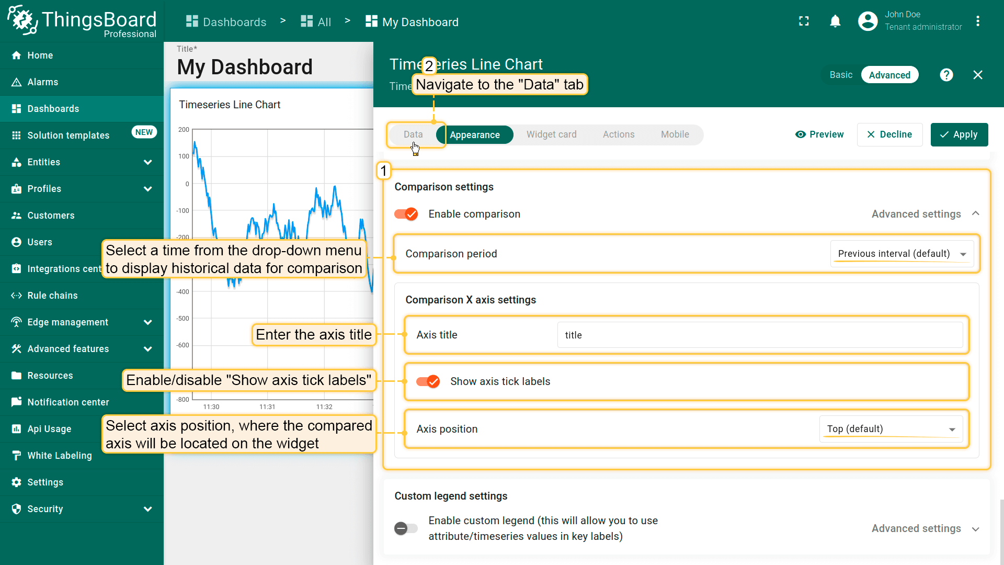Switch to the Widget card tab
The width and height of the screenshot is (1004, 565).
point(551,134)
